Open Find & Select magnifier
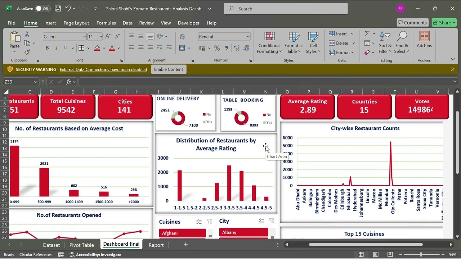Image resolution: width=461 pixels, height=259 pixels. click(402, 43)
